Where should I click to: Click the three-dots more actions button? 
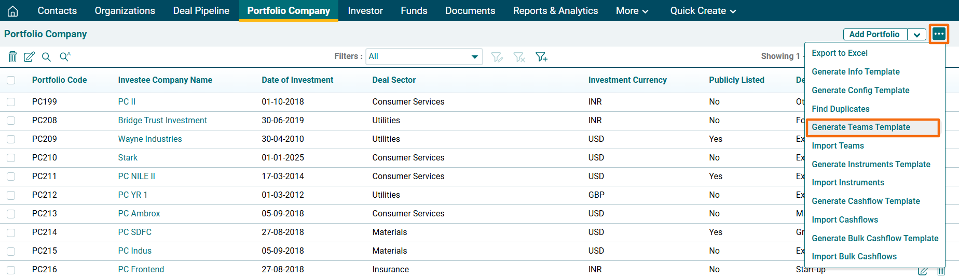pyautogui.click(x=938, y=34)
